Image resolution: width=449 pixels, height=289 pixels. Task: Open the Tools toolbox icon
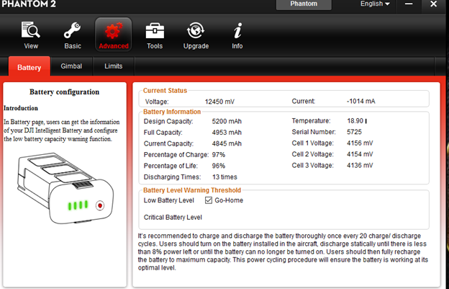155,31
